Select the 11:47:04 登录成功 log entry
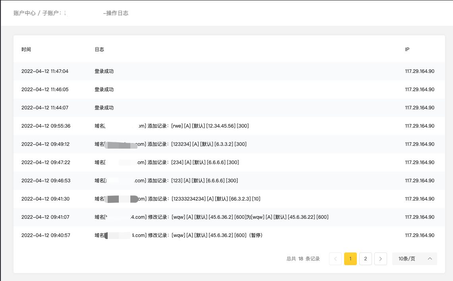This screenshot has height=281, width=453. point(104,71)
